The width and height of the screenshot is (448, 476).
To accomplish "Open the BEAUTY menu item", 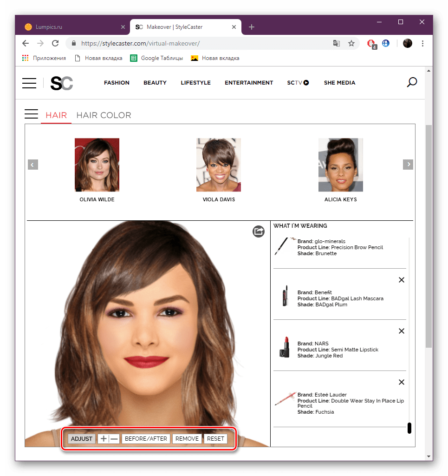I will pos(155,83).
